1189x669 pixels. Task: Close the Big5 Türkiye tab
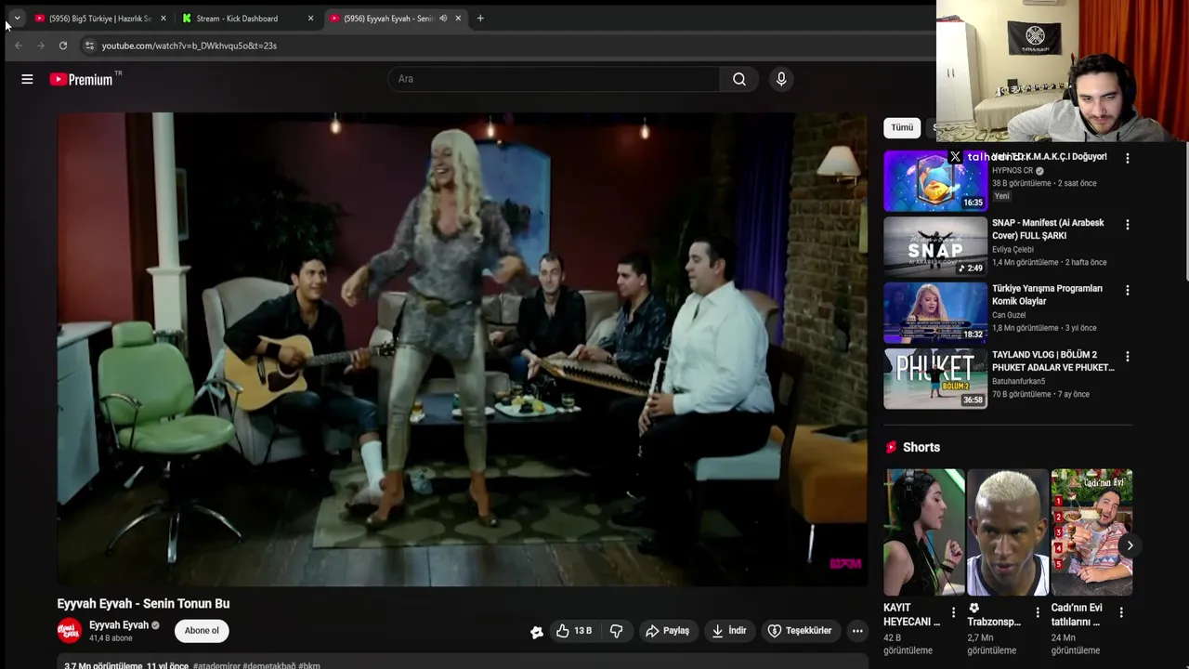[x=163, y=18]
